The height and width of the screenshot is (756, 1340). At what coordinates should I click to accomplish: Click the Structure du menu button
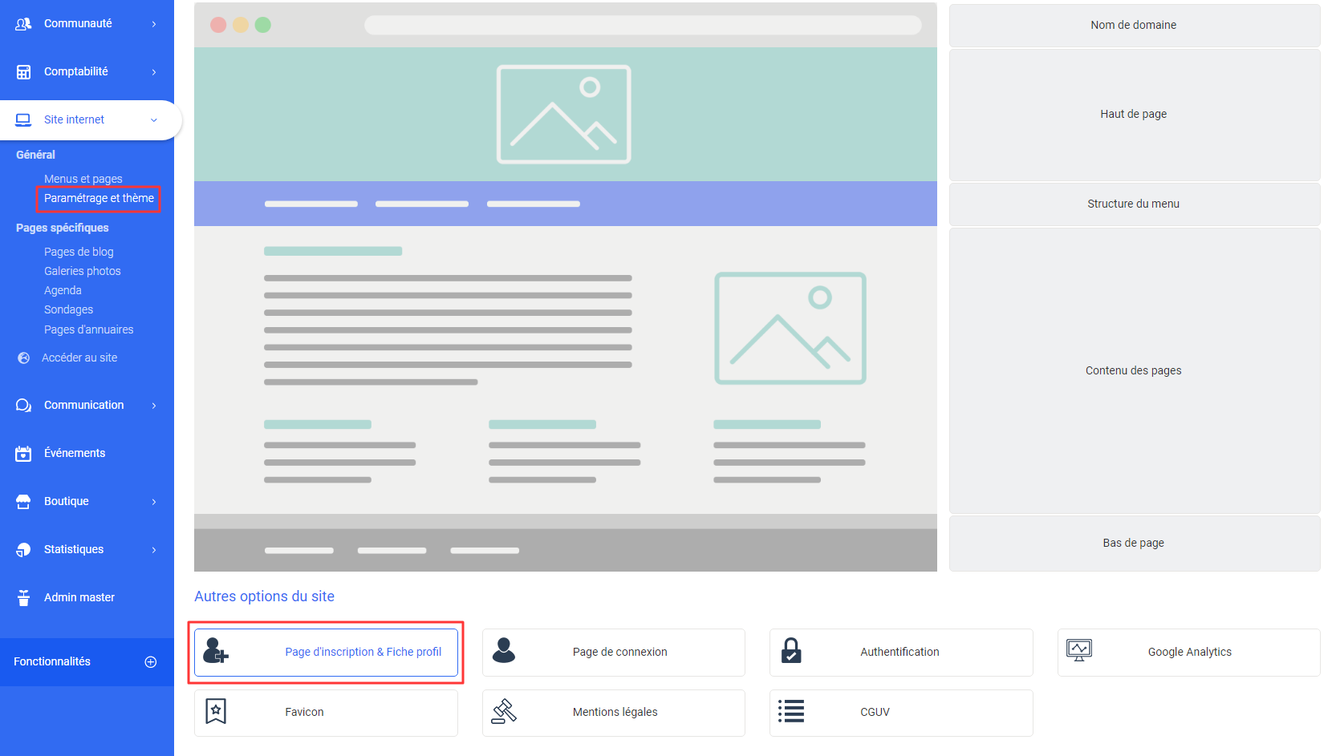(x=1134, y=204)
